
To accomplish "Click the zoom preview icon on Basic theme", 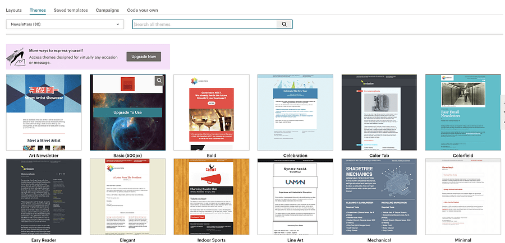I will (x=159, y=81).
